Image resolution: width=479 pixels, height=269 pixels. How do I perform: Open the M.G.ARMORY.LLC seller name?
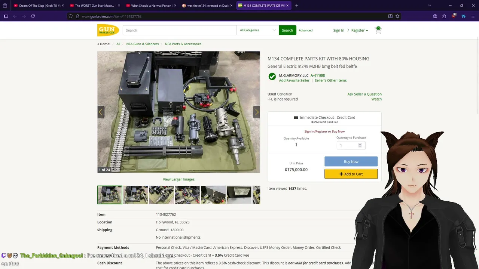pos(294,75)
